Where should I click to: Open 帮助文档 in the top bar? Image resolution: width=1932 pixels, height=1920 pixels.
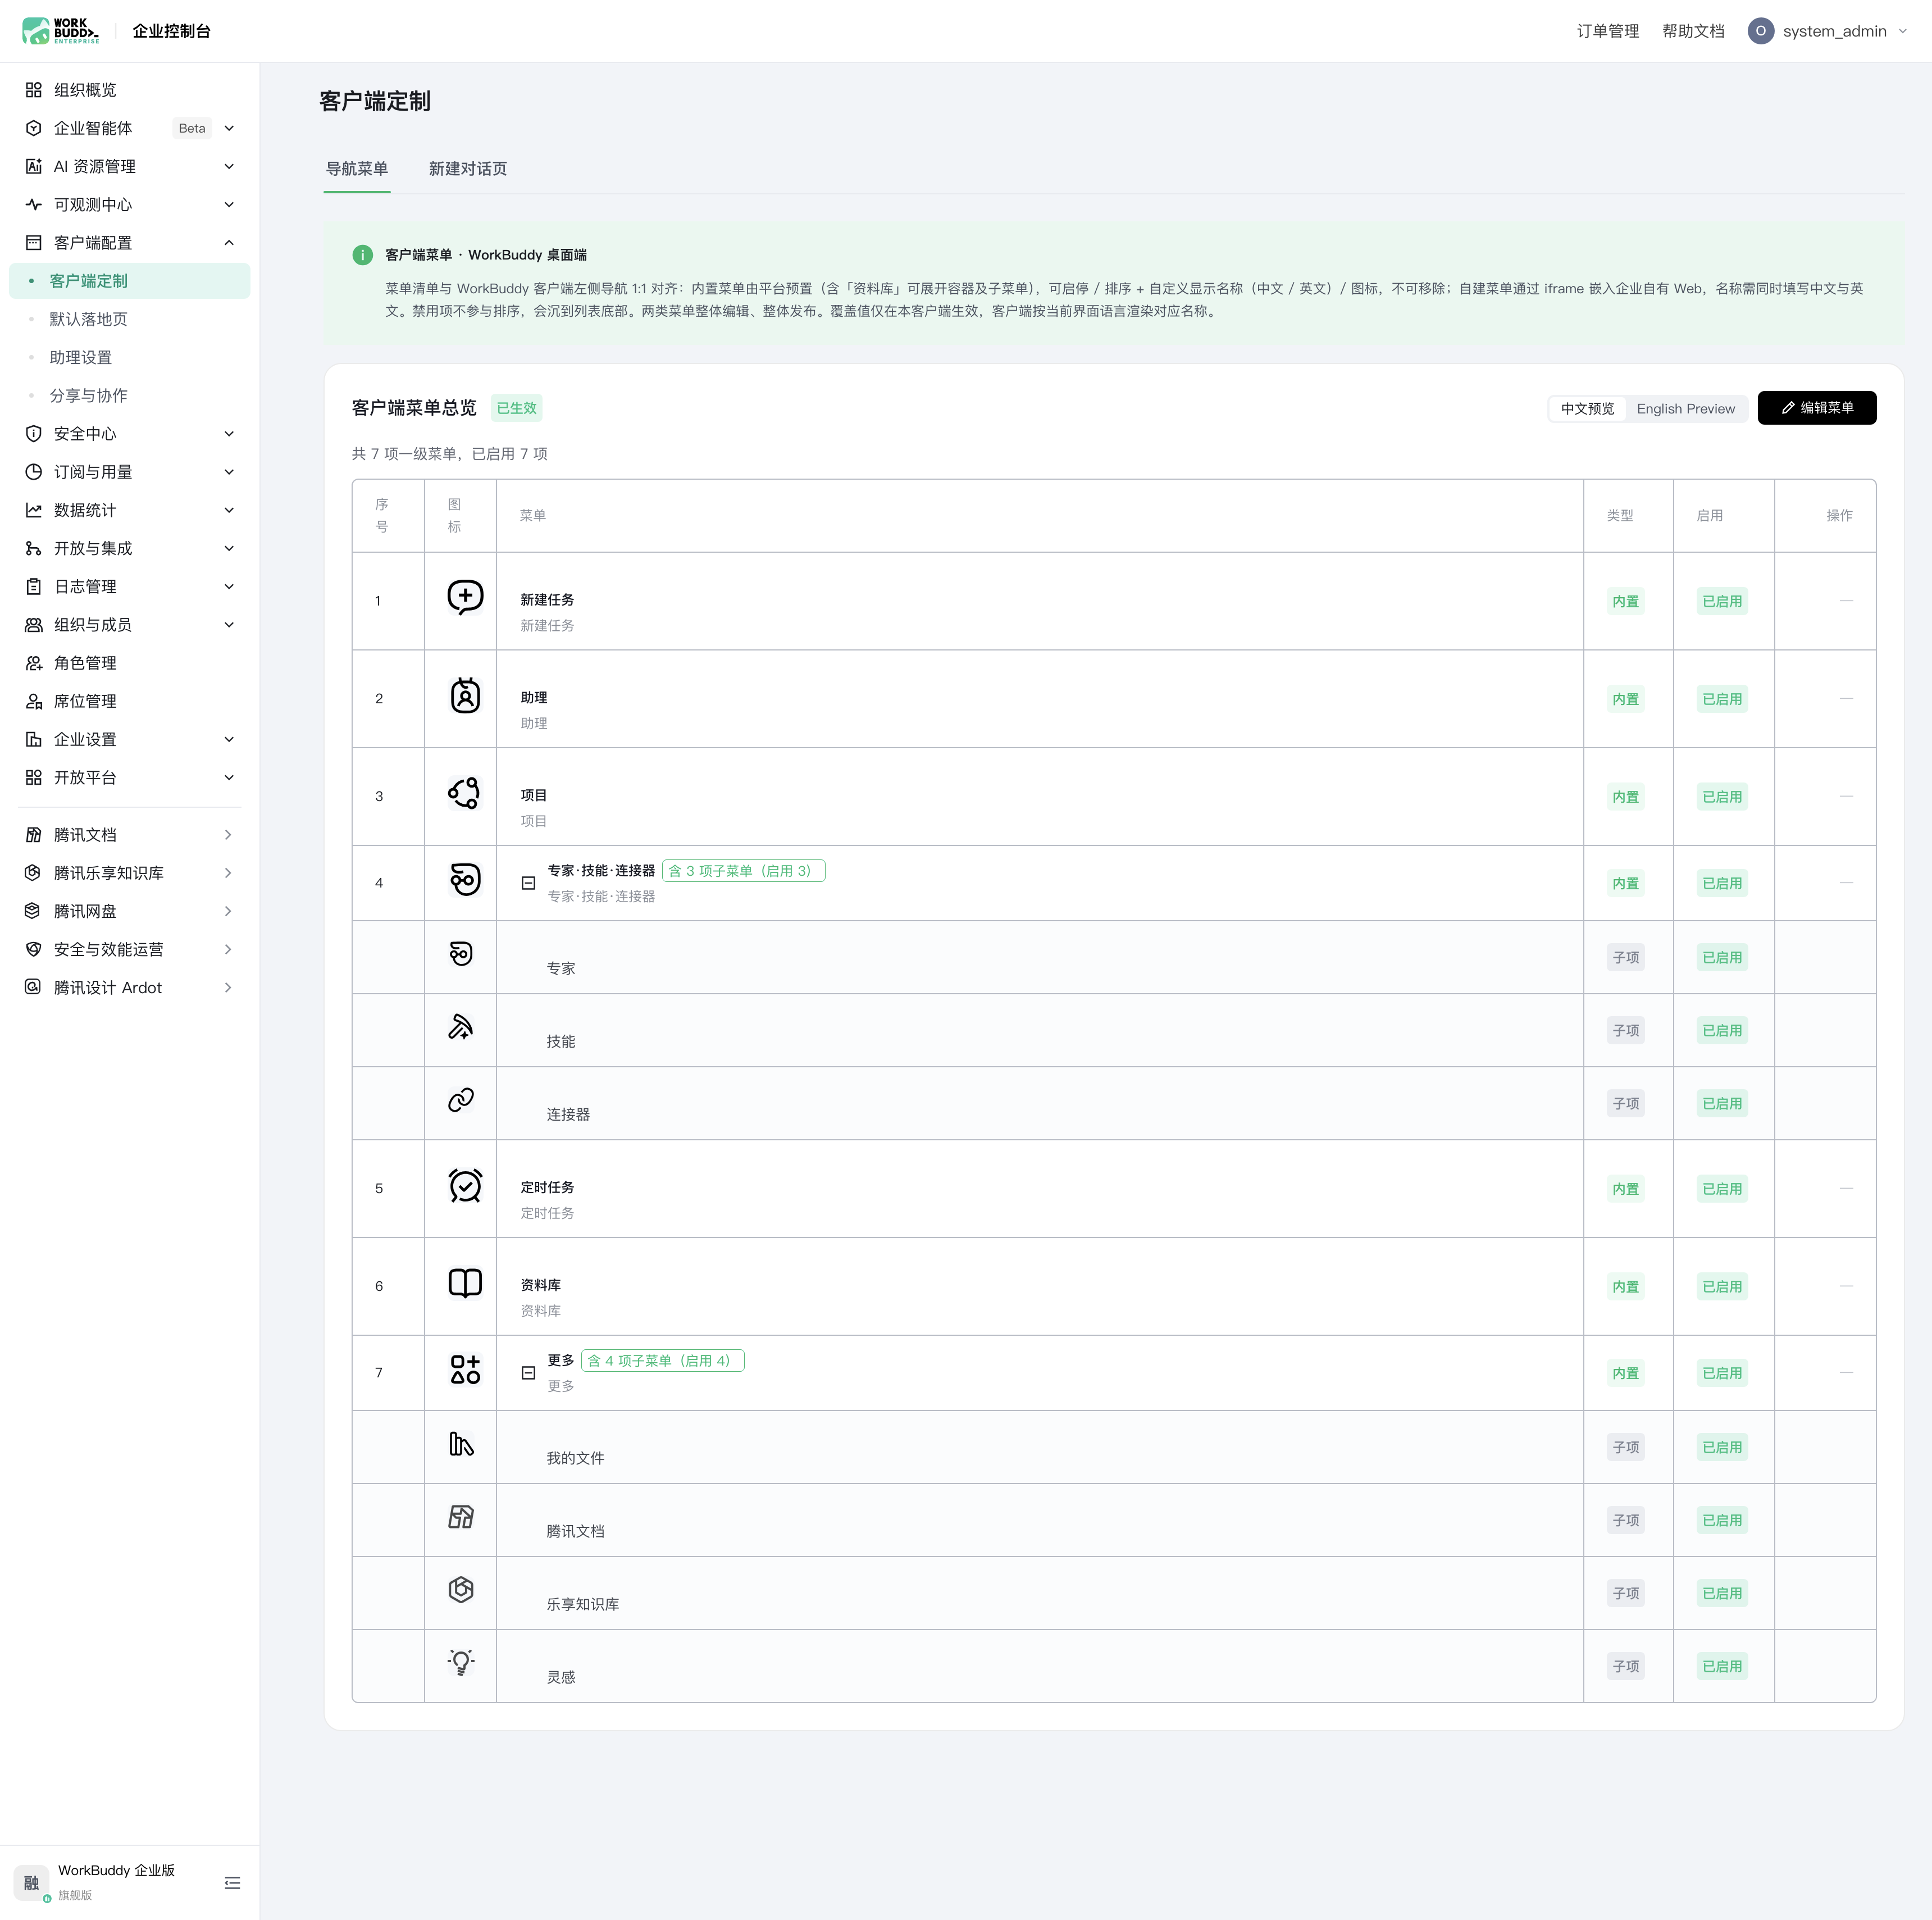pos(1693,31)
